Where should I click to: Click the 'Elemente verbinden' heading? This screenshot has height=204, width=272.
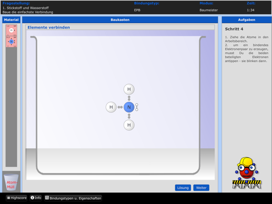click(x=49, y=28)
